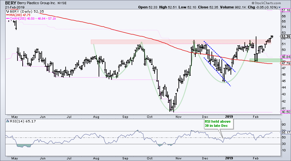Viewport: 291px width, 161px height.
Task: Click the price-bars icon beside BERY (Daily)
Action: click(x=8, y=12)
